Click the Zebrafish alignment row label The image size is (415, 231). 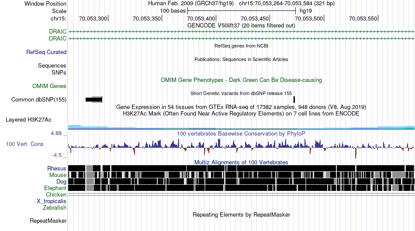click(55, 208)
